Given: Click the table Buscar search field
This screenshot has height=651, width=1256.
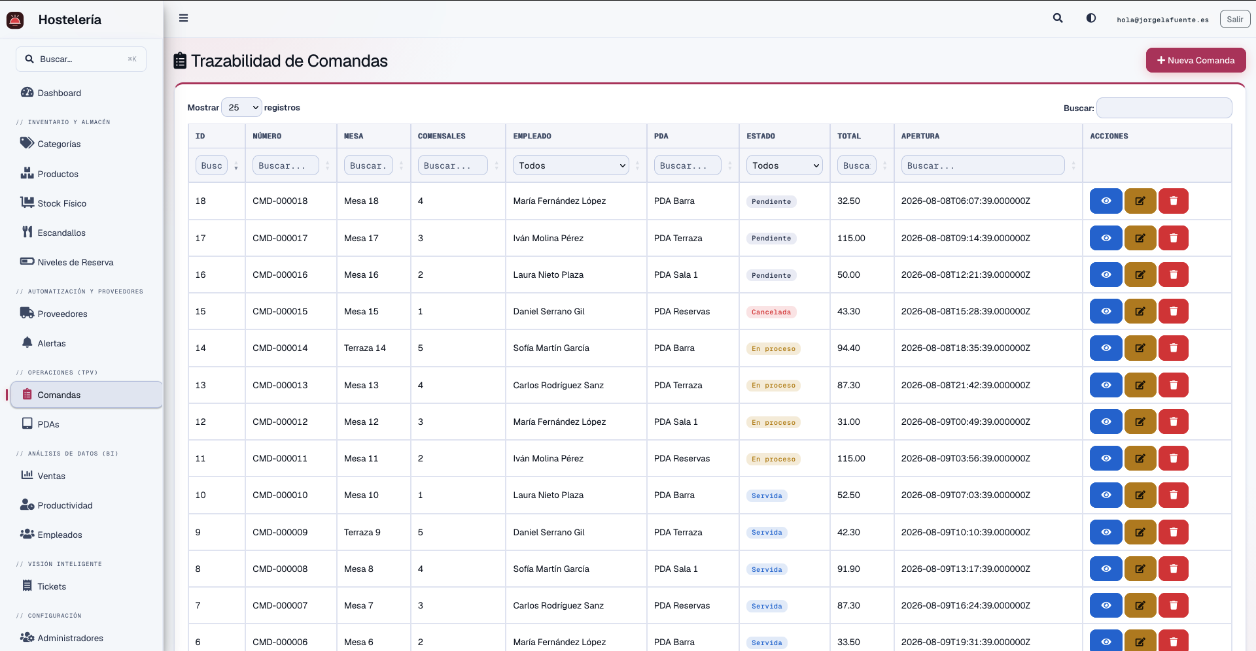Looking at the screenshot, I should tap(1164, 108).
